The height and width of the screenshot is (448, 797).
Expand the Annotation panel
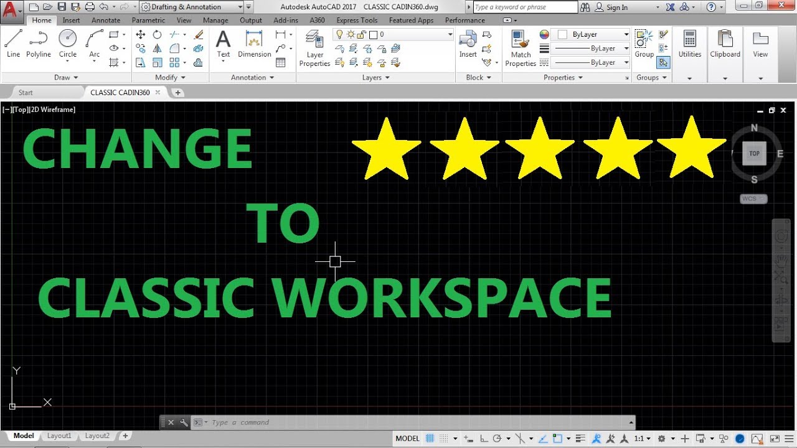click(x=252, y=78)
